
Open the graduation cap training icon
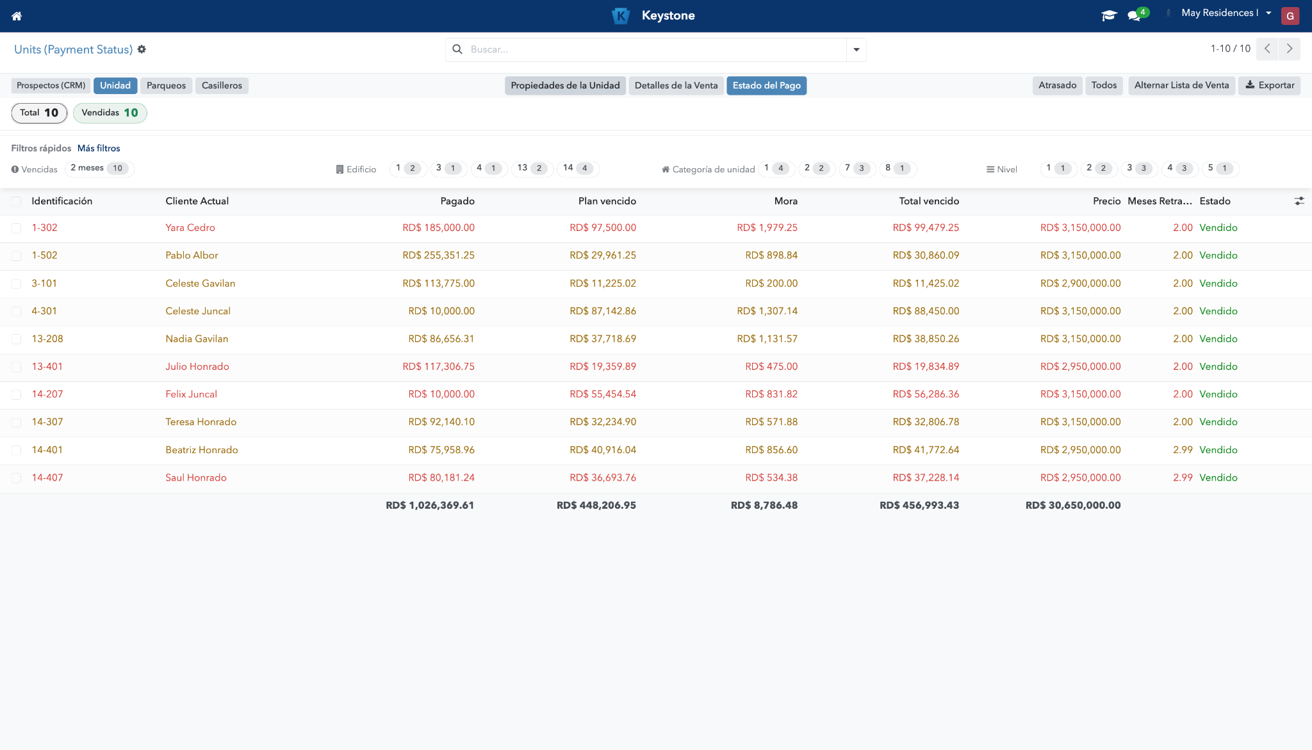point(1109,15)
